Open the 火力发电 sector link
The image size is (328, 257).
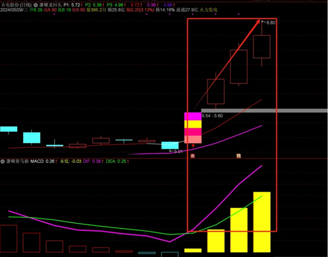point(208,9)
